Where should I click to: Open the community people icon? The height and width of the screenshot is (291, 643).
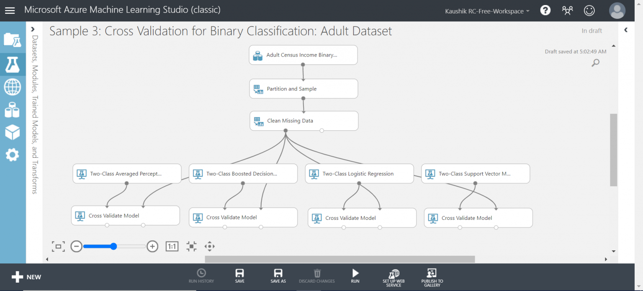(x=567, y=10)
